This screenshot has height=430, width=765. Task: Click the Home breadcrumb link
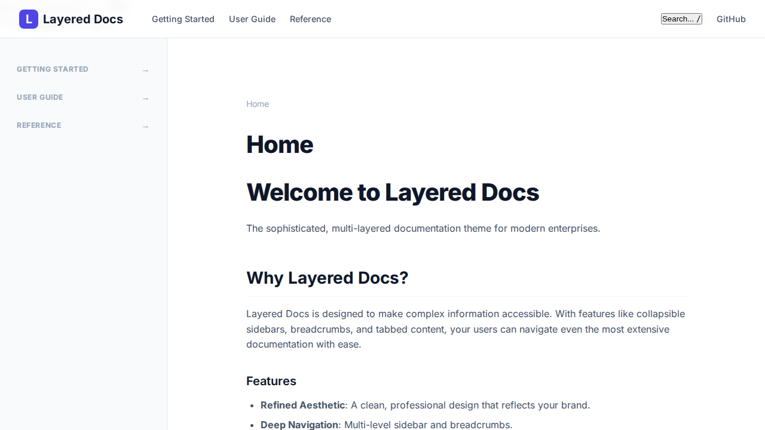click(257, 104)
